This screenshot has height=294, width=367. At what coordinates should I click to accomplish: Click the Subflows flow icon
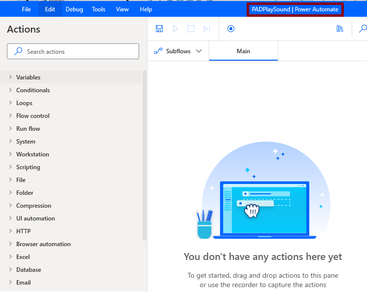158,51
